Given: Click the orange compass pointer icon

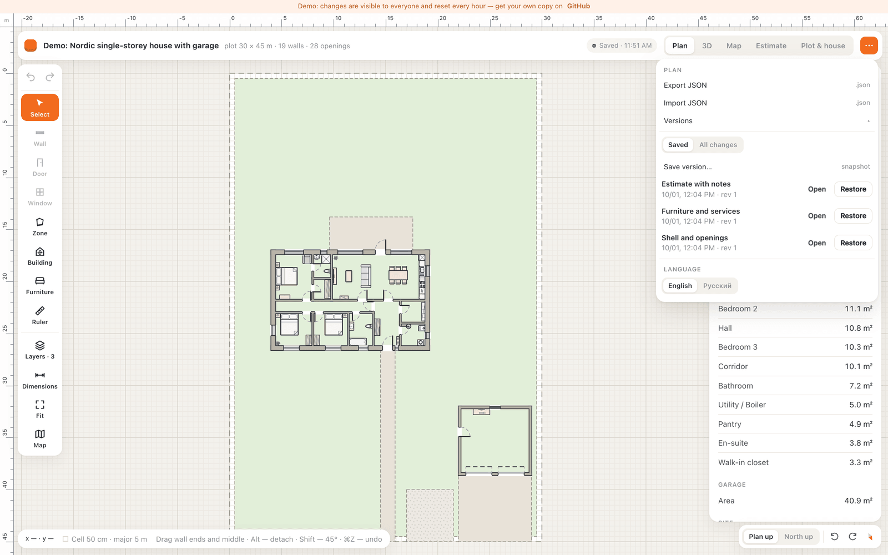Looking at the screenshot, I should 870,537.
